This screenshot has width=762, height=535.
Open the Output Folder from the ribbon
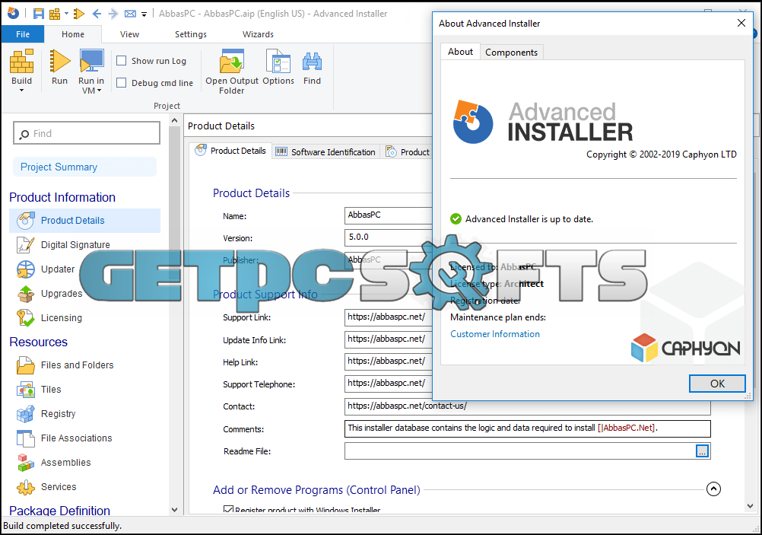click(x=232, y=62)
